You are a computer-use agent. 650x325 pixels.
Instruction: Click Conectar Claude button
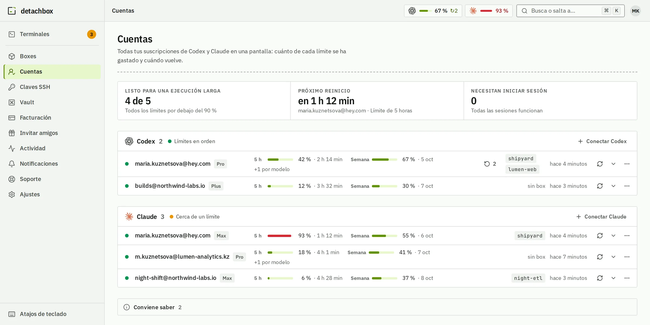pos(601,217)
